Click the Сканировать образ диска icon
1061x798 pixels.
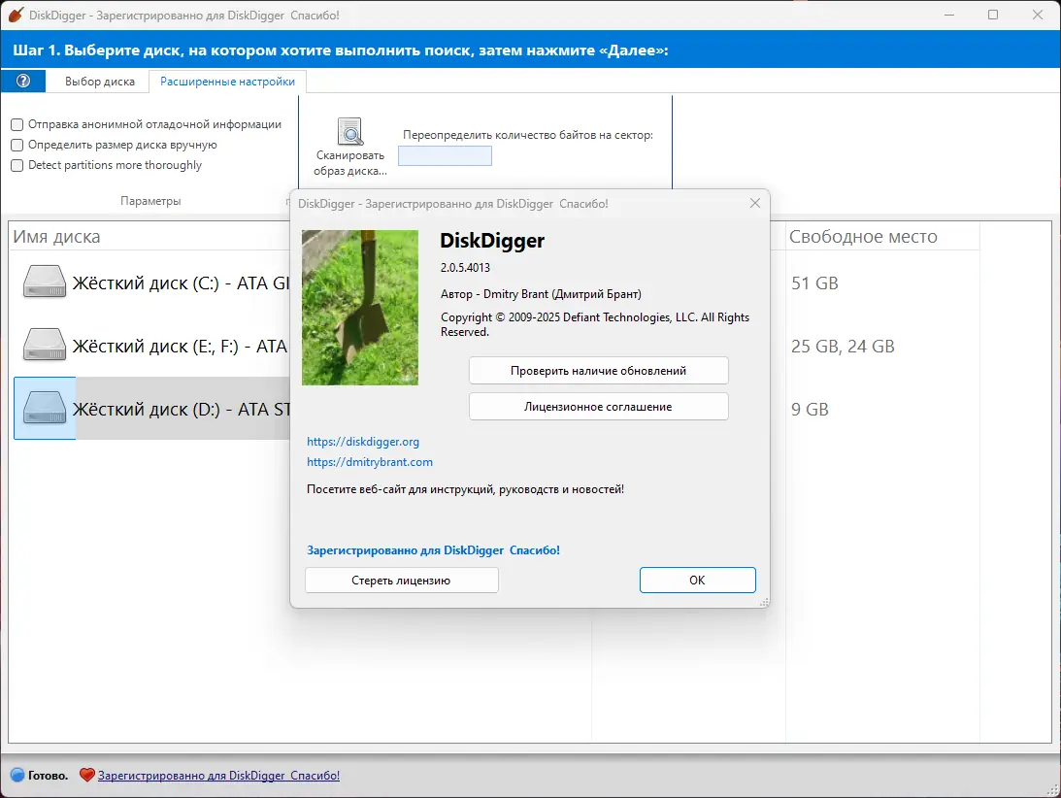pyautogui.click(x=350, y=132)
